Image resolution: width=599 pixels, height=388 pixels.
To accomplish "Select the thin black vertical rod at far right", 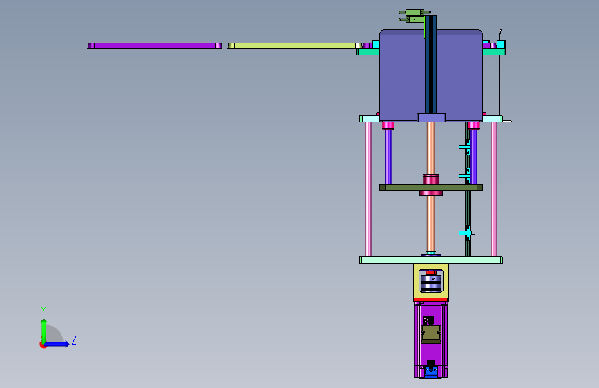I will pyautogui.click(x=500, y=84).
